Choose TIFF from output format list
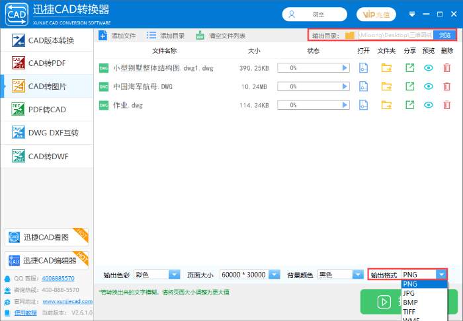The image size is (463, 321). tap(425, 312)
